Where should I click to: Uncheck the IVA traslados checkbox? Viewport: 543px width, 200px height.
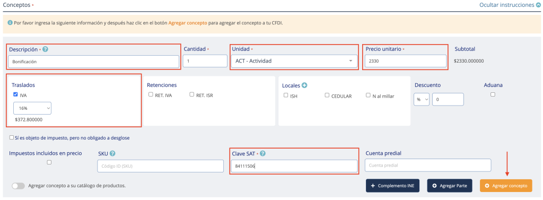15,94
